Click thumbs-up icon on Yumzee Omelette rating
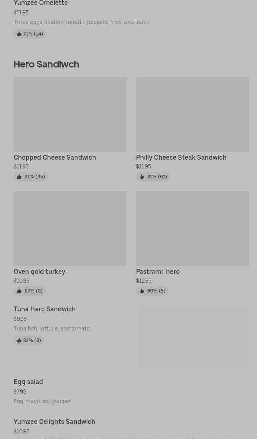This screenshot has width=257, height=439. point(19,34)
